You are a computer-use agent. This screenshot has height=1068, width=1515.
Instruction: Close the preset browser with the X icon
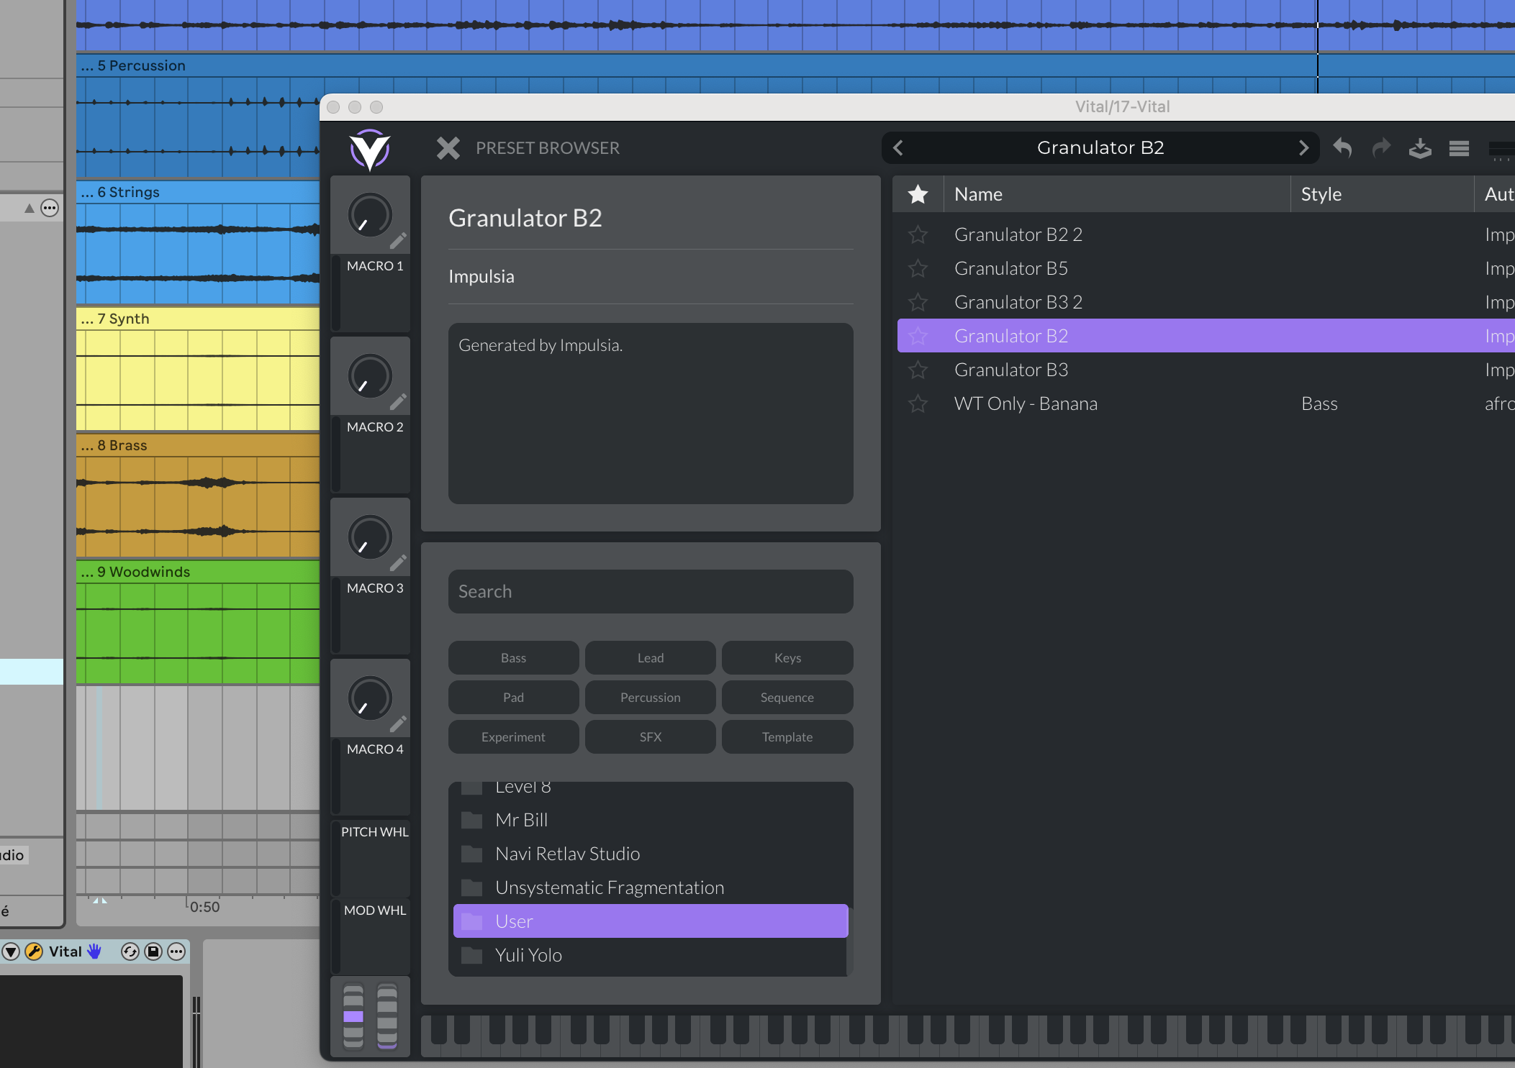[x=448, y=148]
